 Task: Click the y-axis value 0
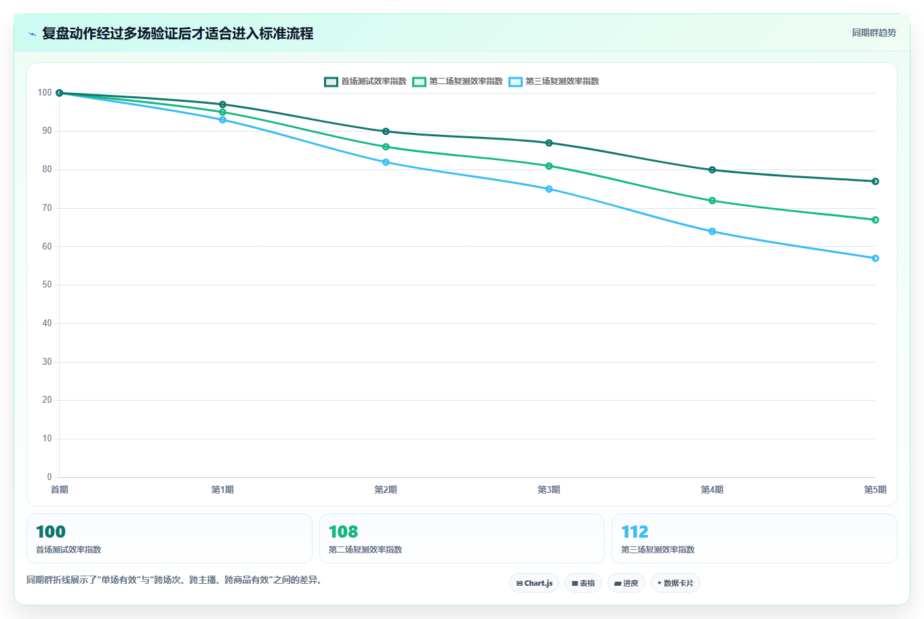49,477
